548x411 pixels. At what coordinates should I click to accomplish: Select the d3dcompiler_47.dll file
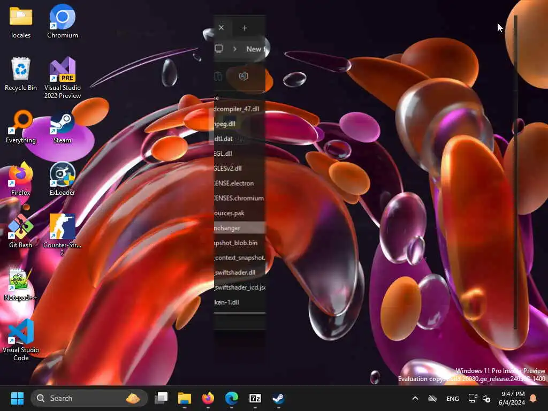(x=240, y=109)
